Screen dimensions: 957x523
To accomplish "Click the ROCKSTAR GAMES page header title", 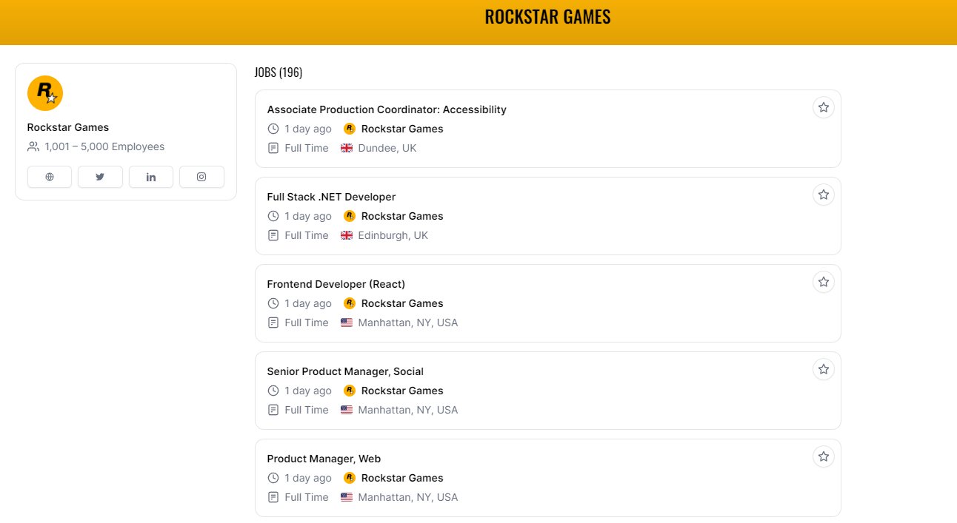I will pos(547,17).
